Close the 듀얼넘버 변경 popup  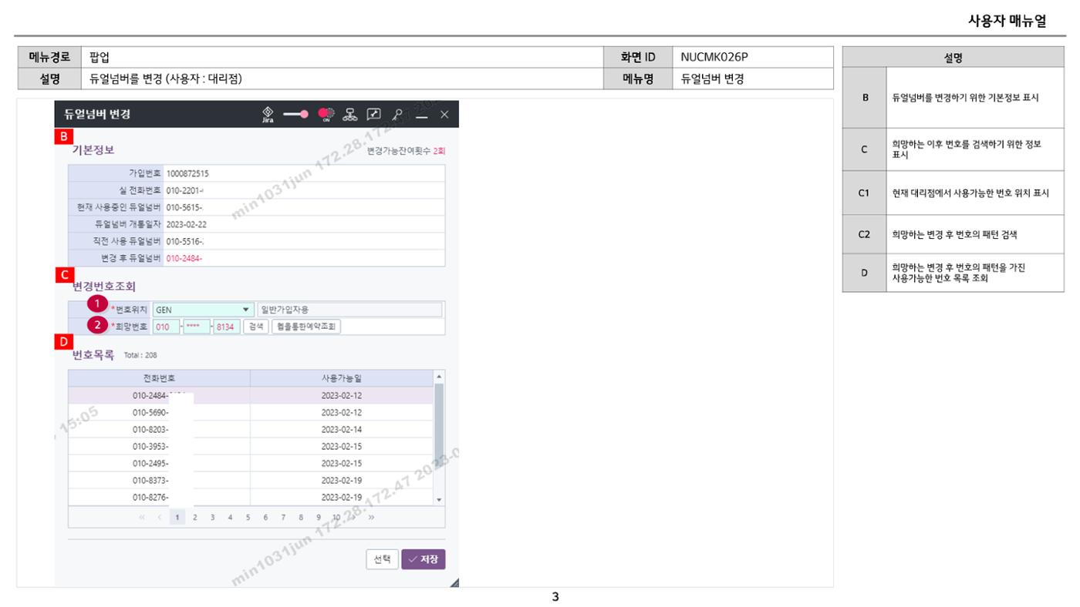444,114
